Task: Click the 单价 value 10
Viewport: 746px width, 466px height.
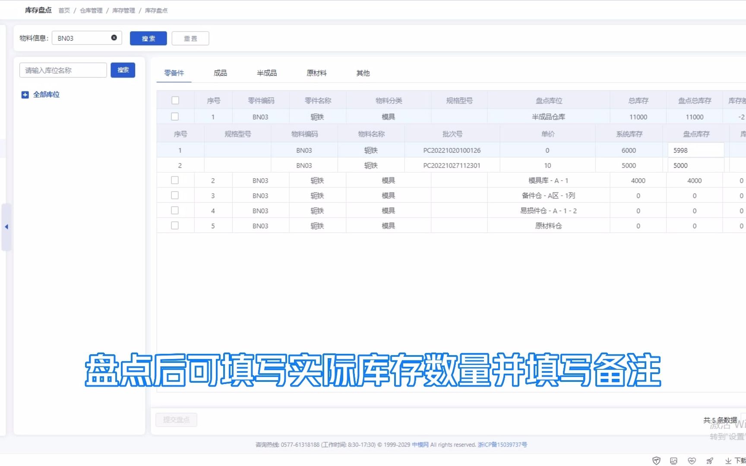Action: 547,165
